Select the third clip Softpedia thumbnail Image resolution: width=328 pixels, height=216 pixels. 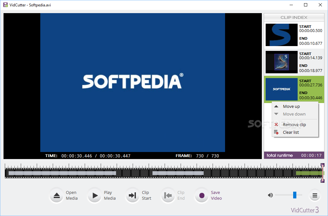point(282,89)
